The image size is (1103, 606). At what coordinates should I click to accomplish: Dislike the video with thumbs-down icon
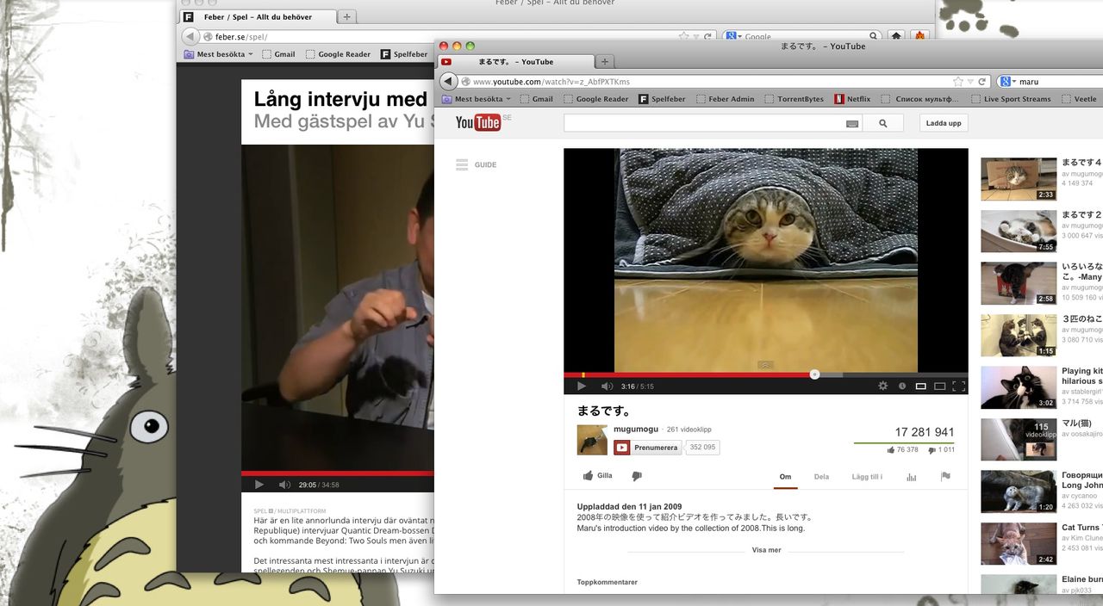pos(637,476)
